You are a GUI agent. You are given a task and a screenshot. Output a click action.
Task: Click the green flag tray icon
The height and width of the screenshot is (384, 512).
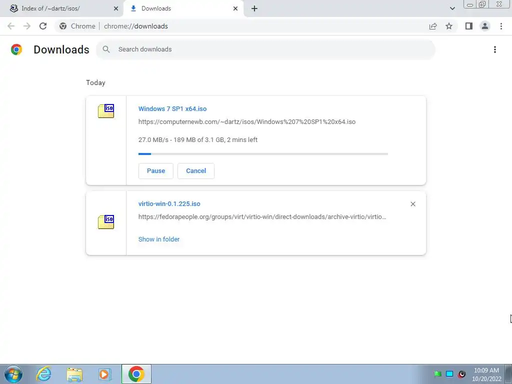tap(437, 374)
